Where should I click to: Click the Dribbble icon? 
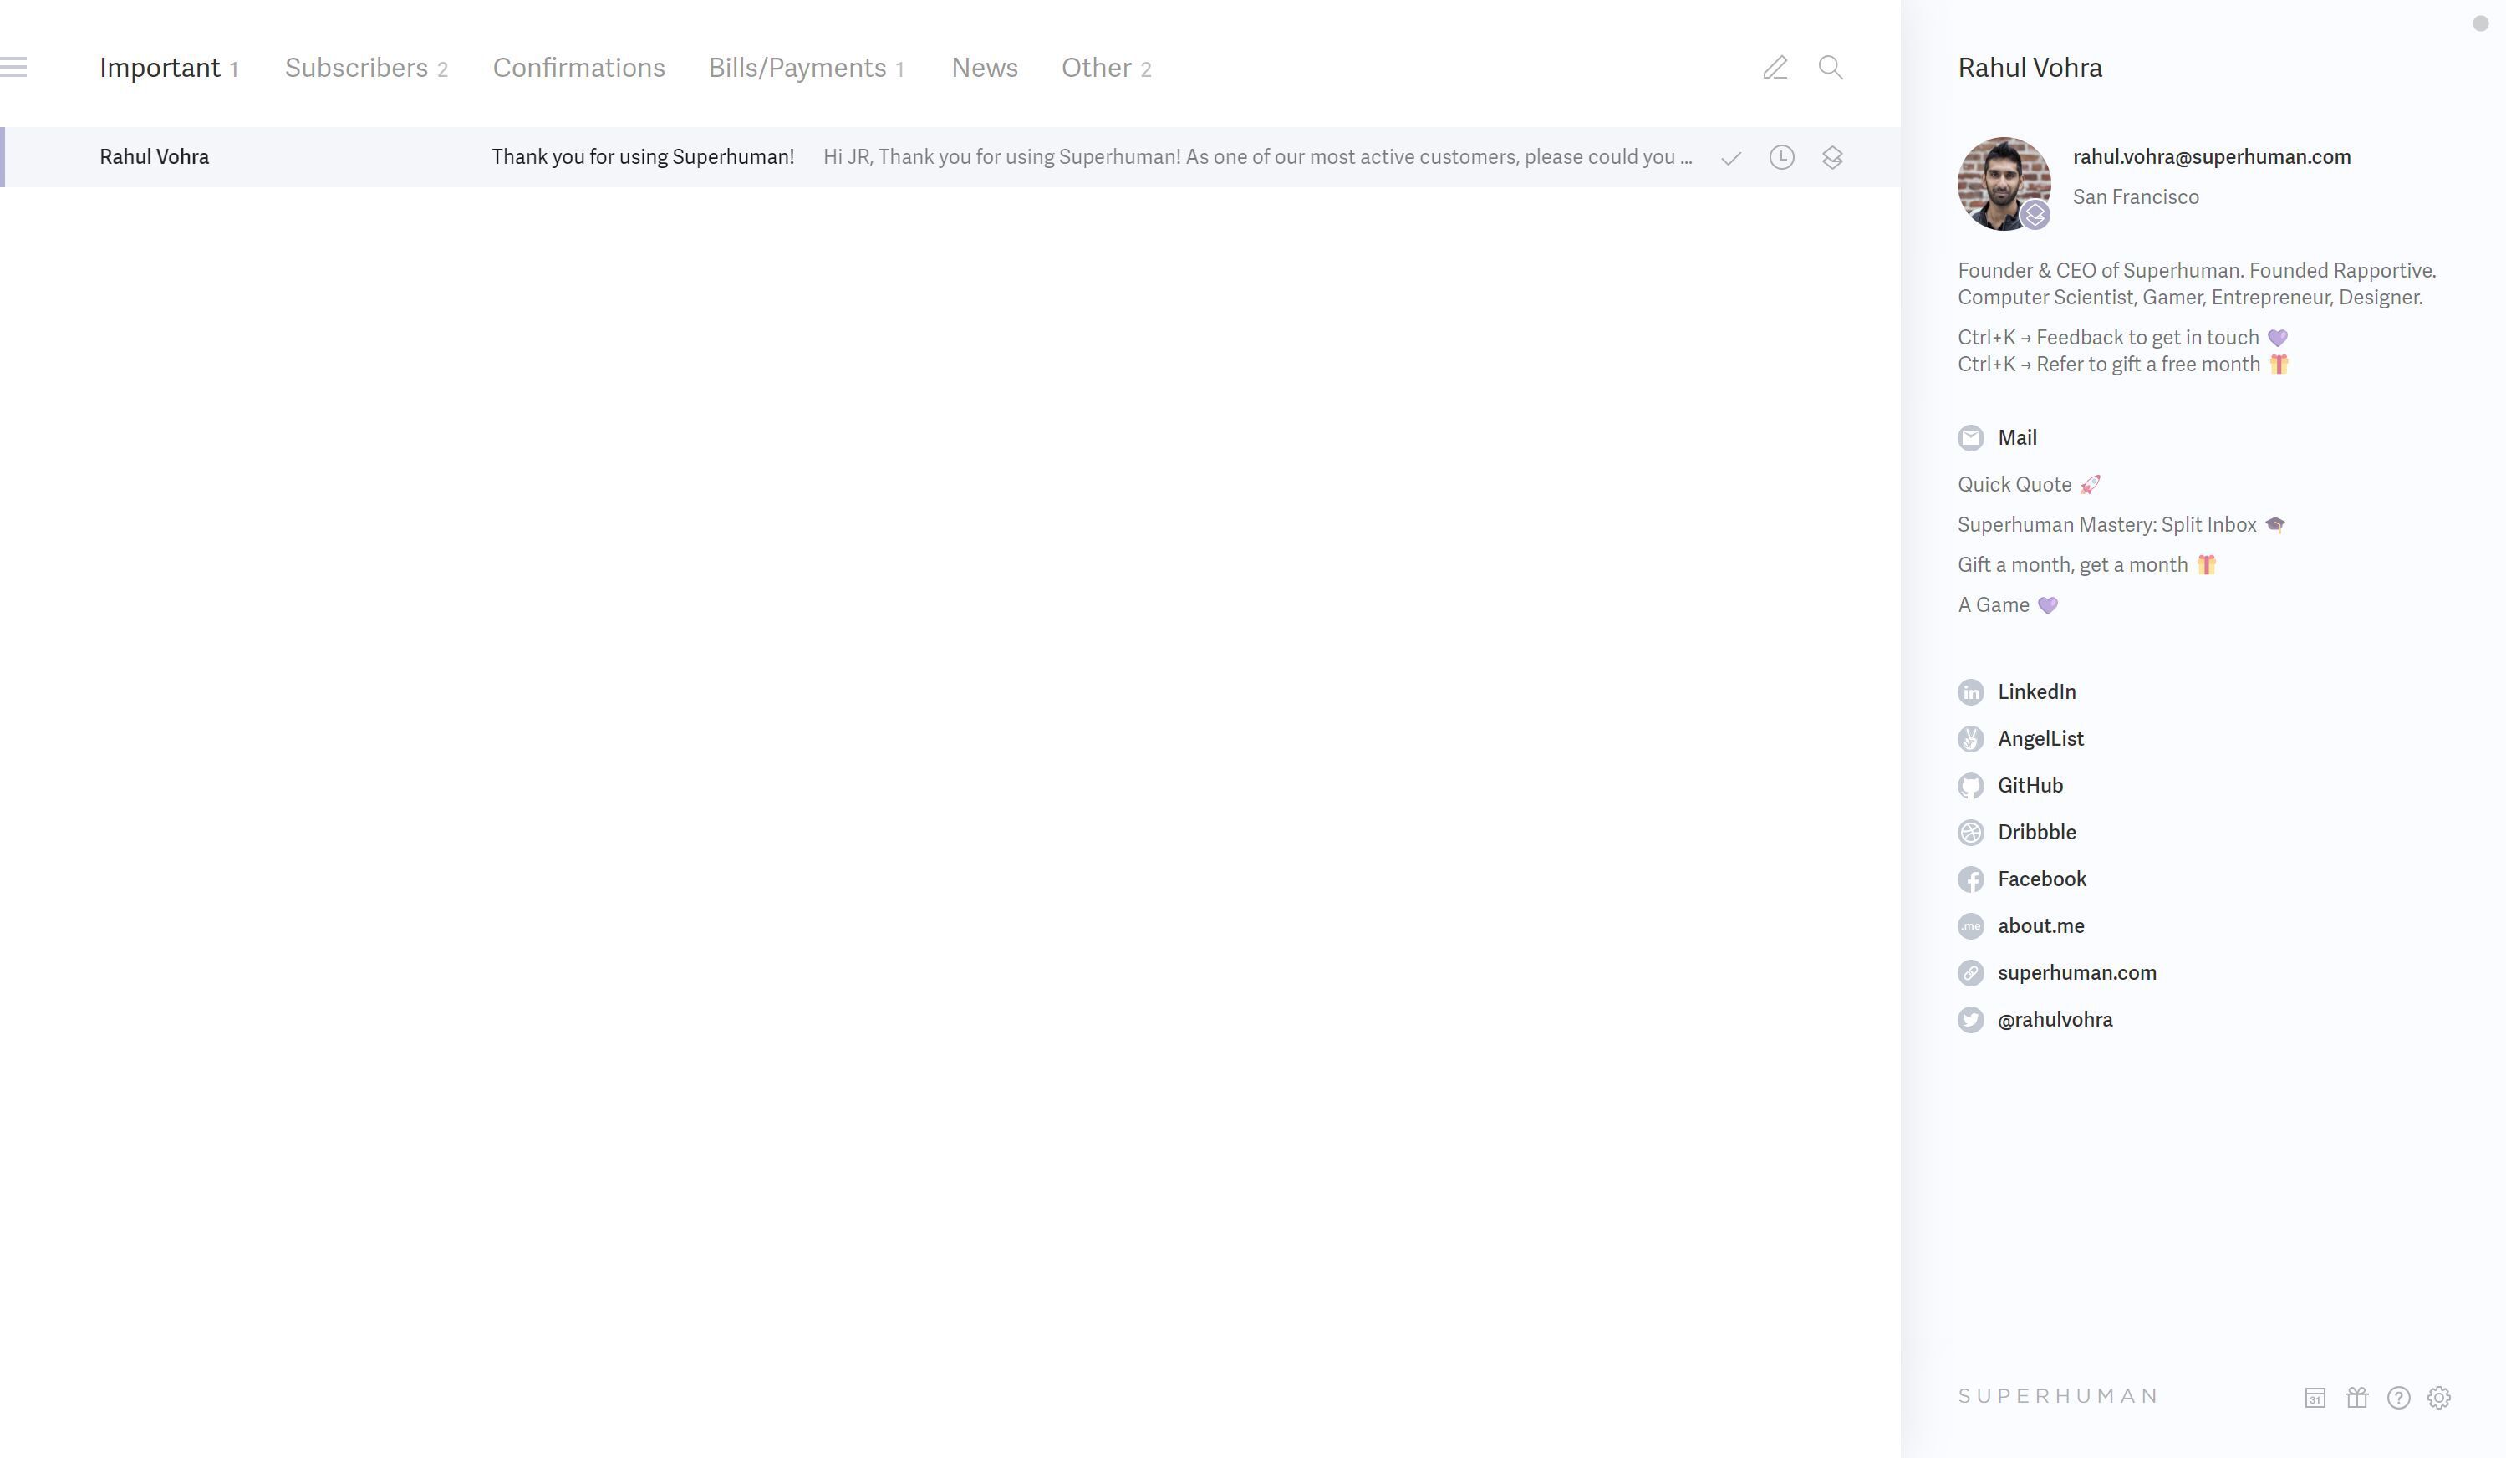coord(1970,833)
